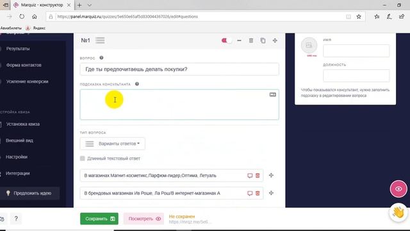
Task: Toggle reading view icon in address bar
Action: (348, 17)
